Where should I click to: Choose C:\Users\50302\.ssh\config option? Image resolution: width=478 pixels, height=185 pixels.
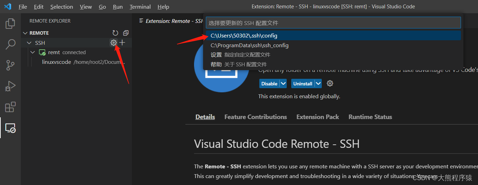(x=333, y=36)
